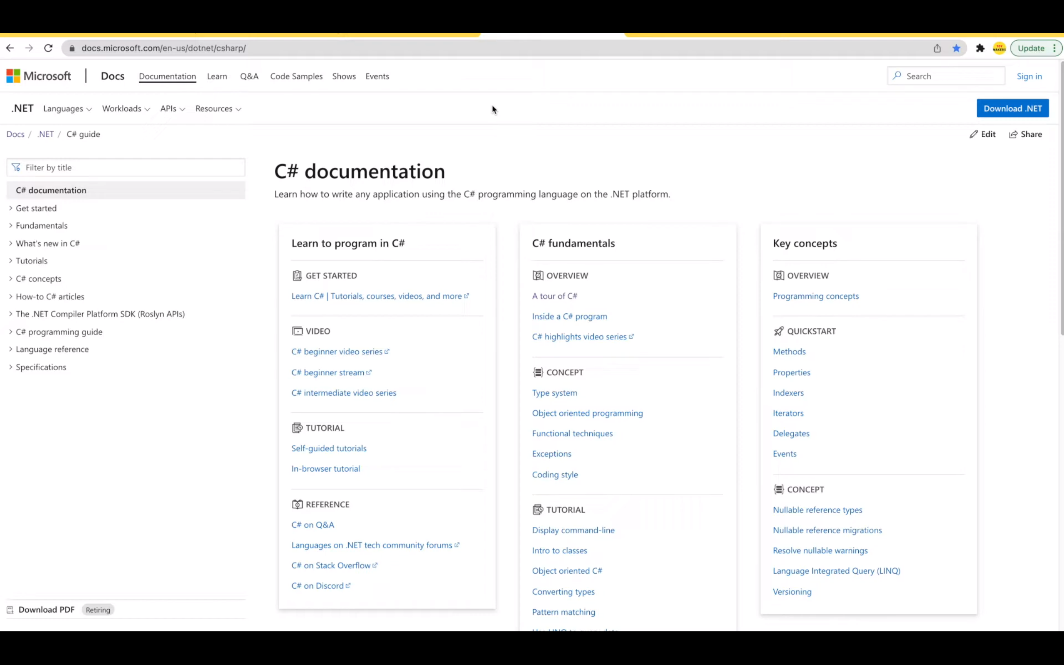Open the Resources dropdown menu
The image size is (1064, 665).
click(x=218, y=108)
